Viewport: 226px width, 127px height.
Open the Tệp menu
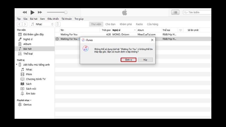pos(19,19)
